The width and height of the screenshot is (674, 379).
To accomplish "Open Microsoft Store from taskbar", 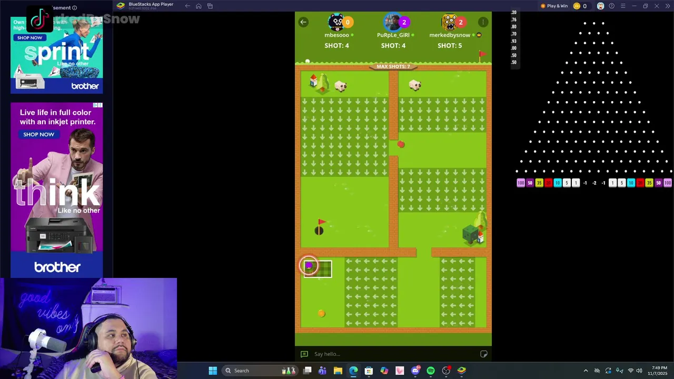I will click(369, 371).
